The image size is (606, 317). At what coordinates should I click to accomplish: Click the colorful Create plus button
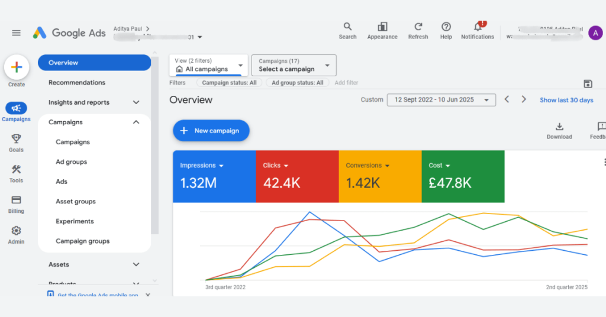(x=17, y=67)
